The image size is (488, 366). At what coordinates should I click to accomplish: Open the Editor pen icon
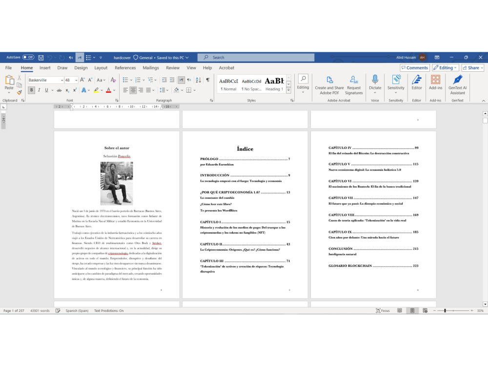click(416, 80)
